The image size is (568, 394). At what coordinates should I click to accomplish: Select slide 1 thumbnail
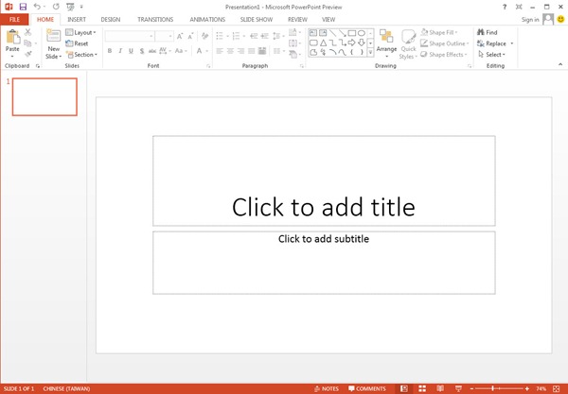pos(44,96)
